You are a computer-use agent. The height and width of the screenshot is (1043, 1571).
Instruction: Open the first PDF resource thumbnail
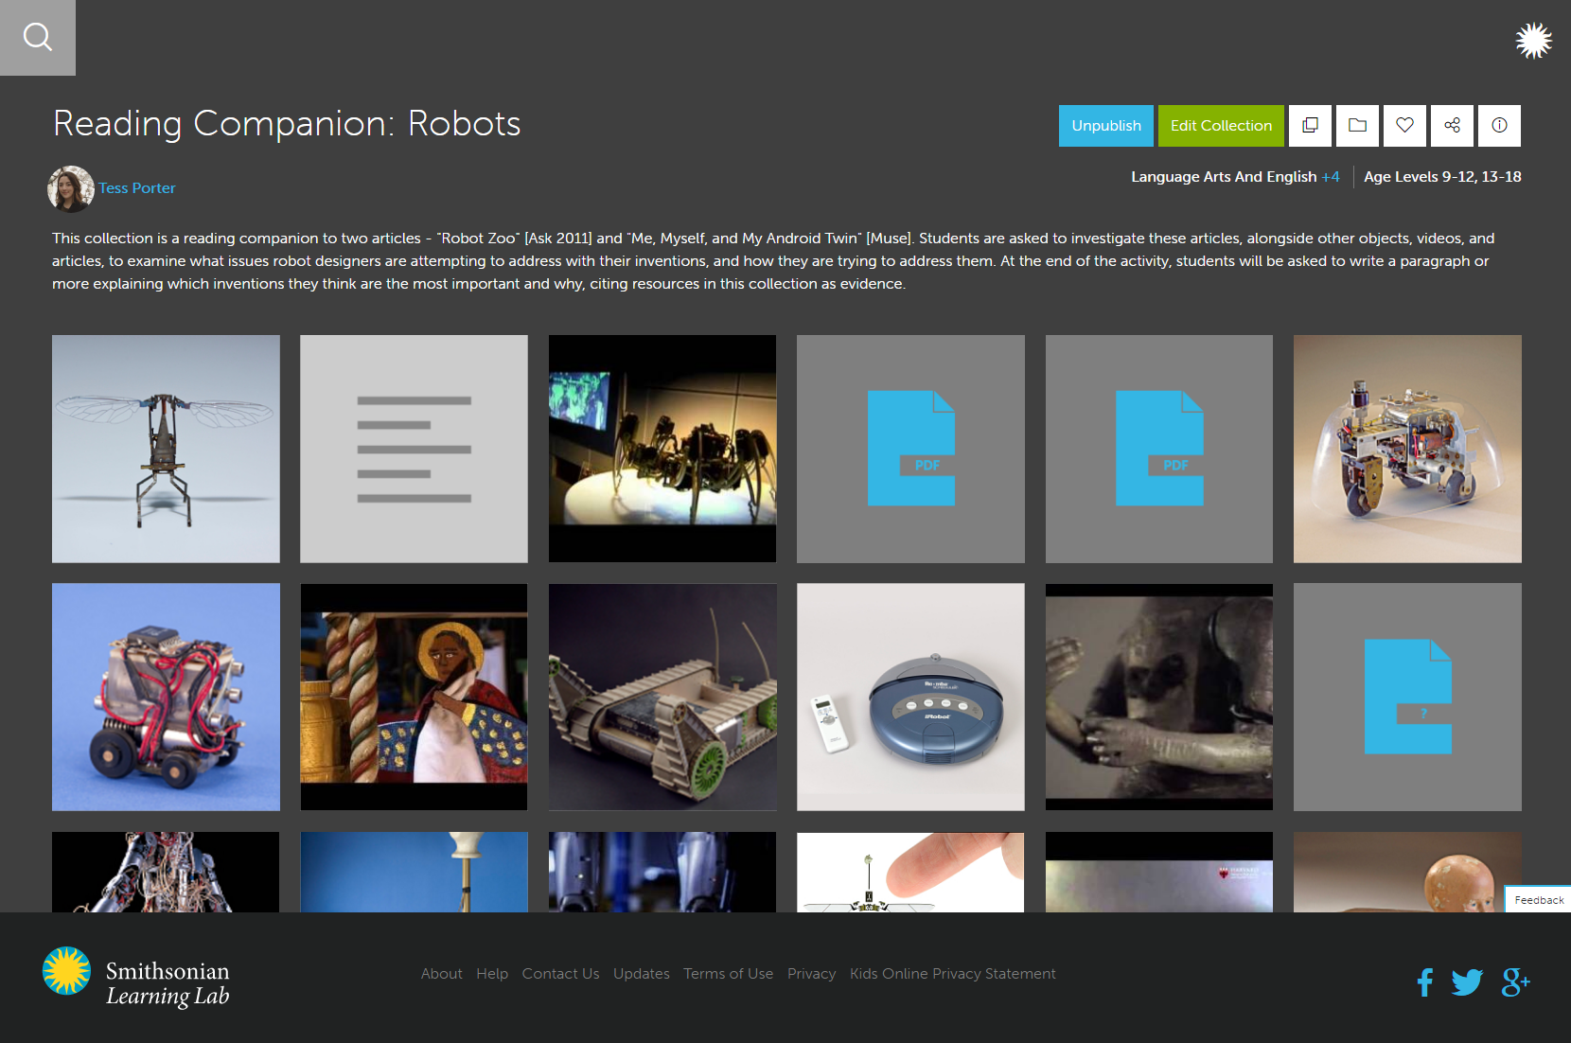pyautogui.click(x=910, y=449)
